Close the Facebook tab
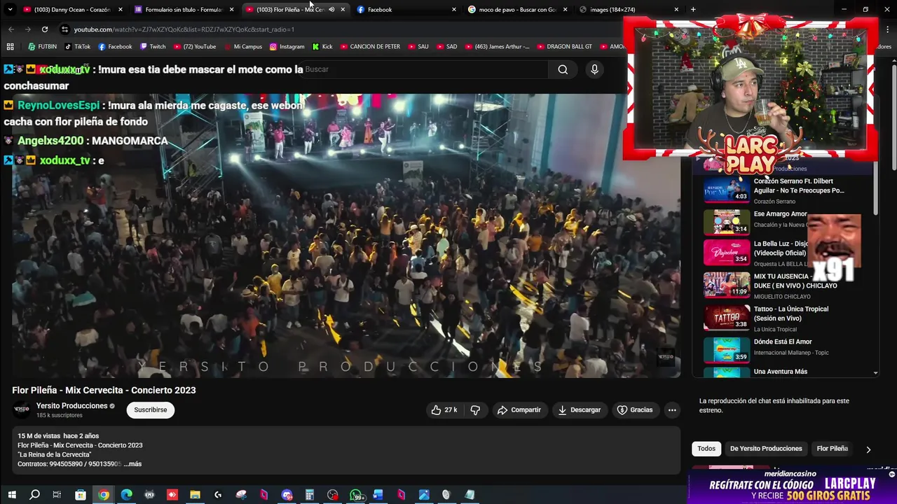897x504 pixels. (x=454, y=9)
